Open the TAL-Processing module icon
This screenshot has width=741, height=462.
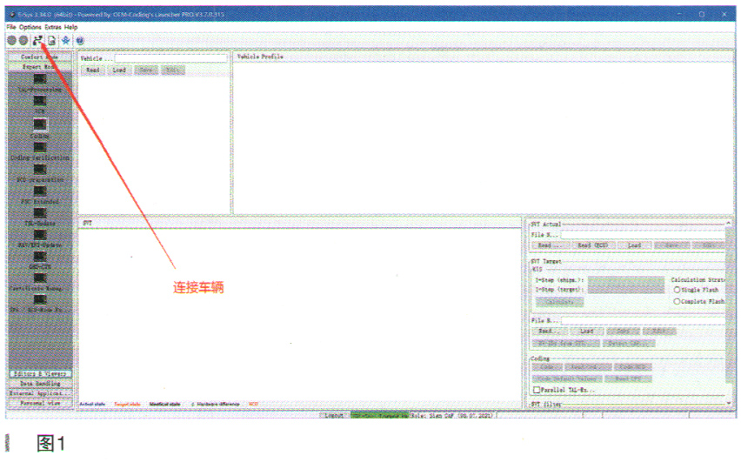tap(40, 79)
